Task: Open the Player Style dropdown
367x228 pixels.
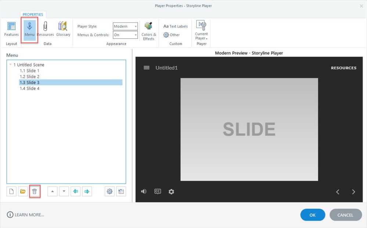Action: click(x=125, y=26)
